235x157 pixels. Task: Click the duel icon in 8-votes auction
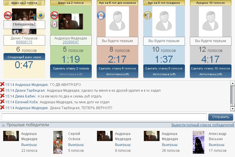[148, 15]
